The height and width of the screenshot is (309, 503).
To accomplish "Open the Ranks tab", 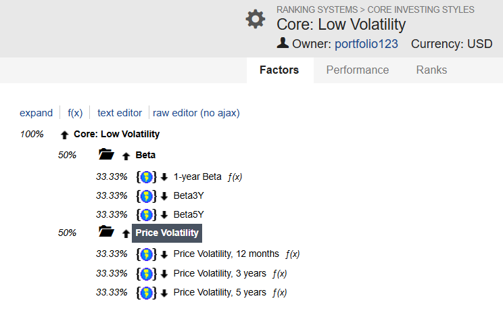I will click(431, 70).
